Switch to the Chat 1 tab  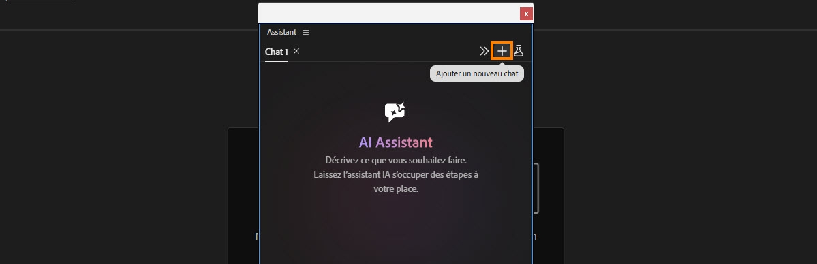pyautogui.click(x=276, y=52)
